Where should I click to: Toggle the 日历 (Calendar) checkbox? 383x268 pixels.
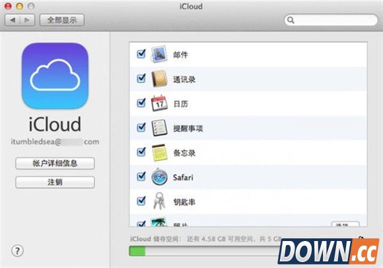141,103
